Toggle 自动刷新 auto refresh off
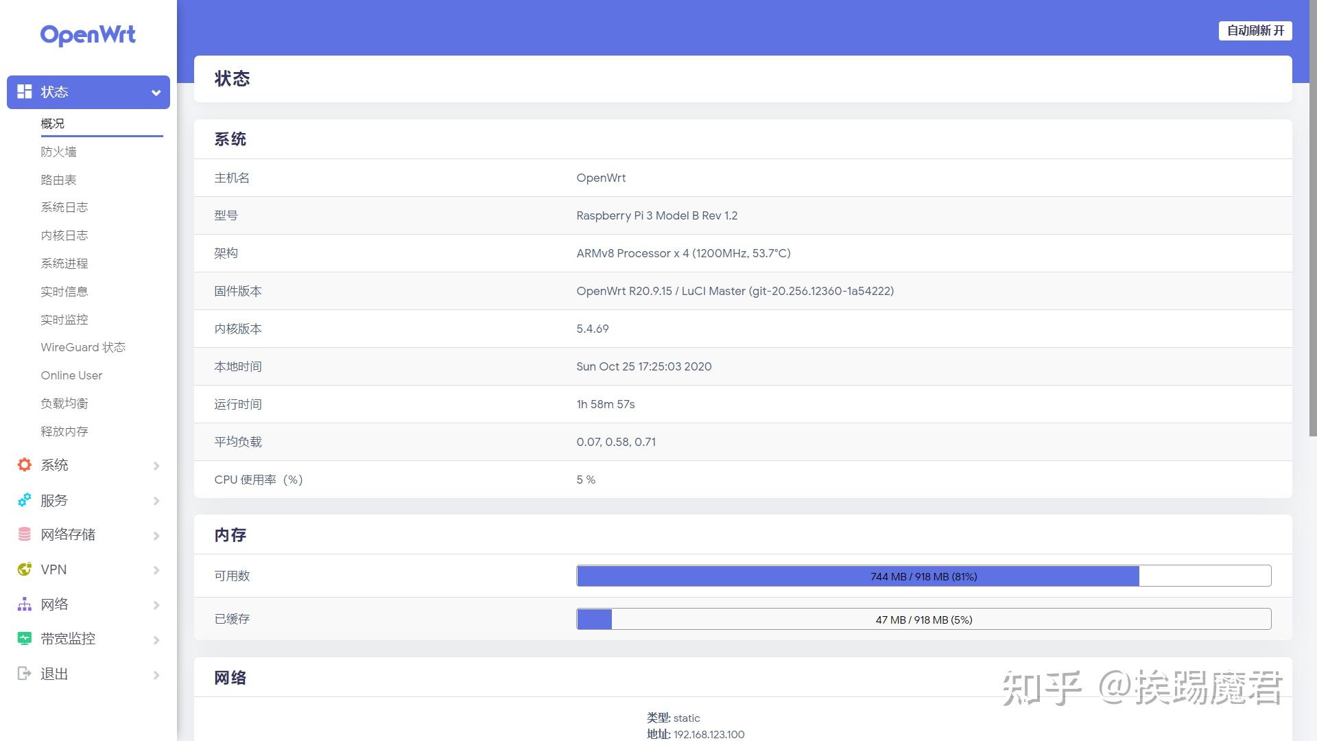Viewport: 1317px width, 741px height. click(x=1255, y=31)
